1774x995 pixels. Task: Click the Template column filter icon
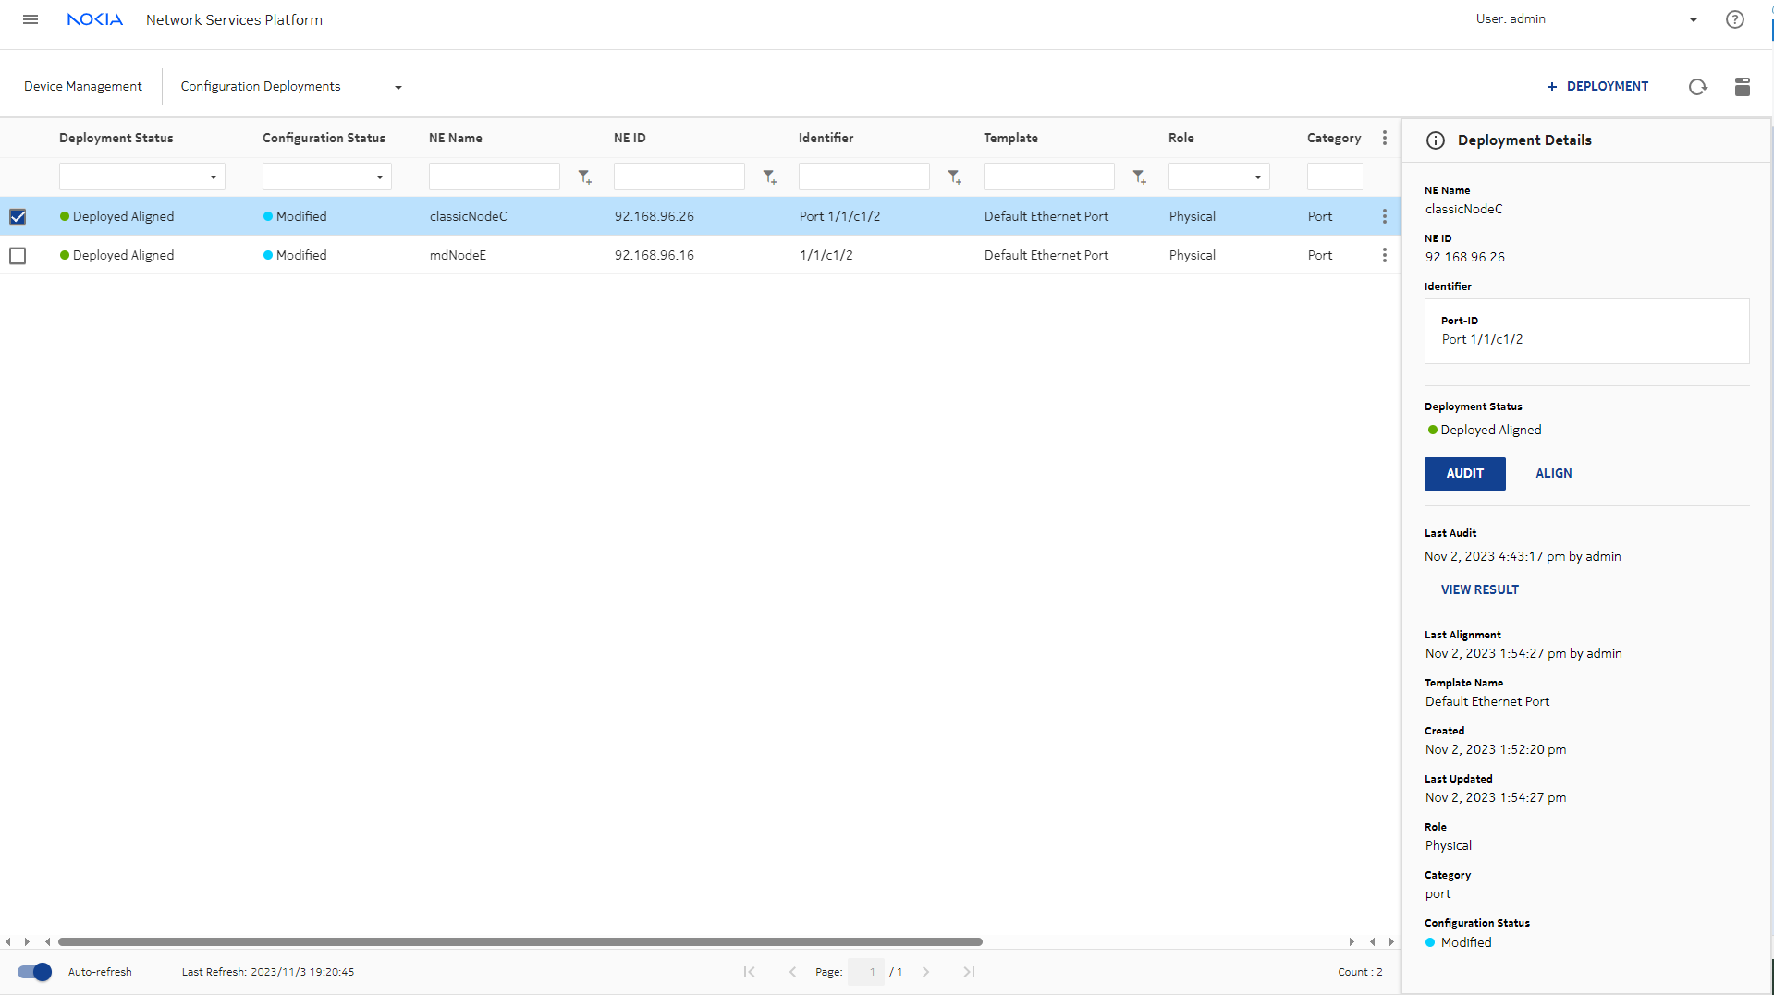[1139, 177]
